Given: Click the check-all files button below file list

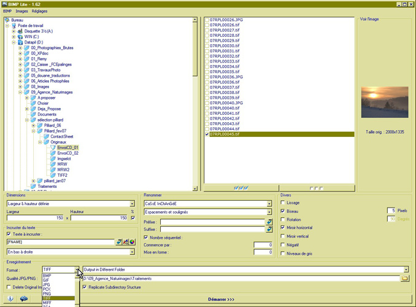Looking at the screenshot, I should pos(241,188).
